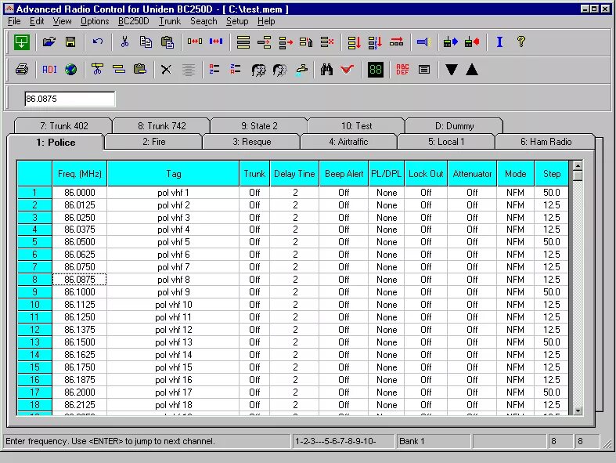Copy selection using the two-pages icon

146,42
